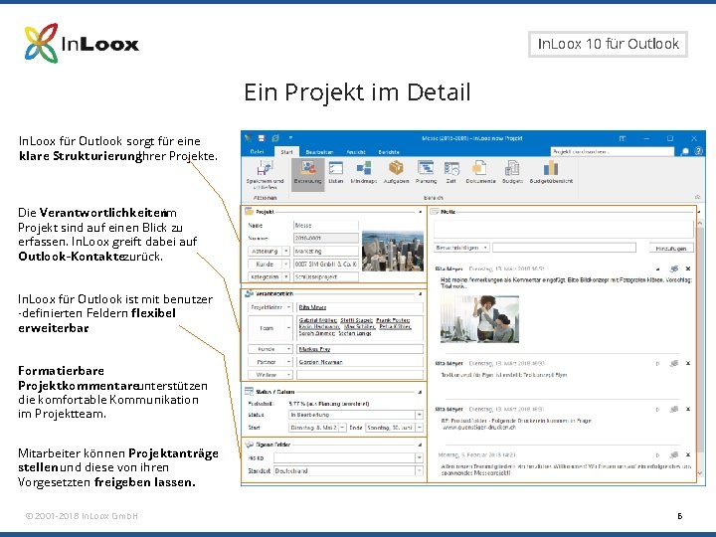716x537 pixels.
Task: Open the Ende date picker dropdown
Action: coord(419,428)
